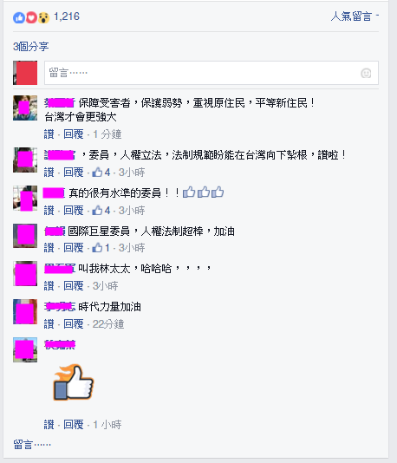Reply to the 人權立法 comment via 回覆
397x463 pixels.
point(74,172)
